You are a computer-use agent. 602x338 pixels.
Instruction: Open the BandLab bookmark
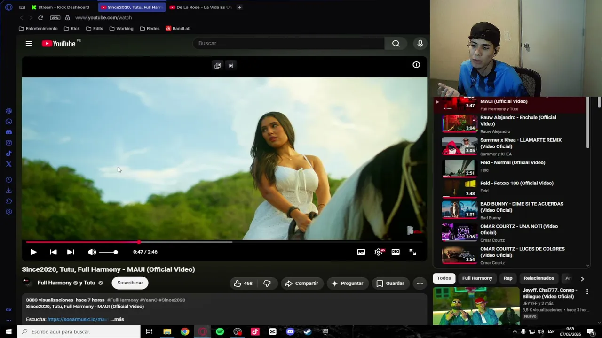coord(178,29)
